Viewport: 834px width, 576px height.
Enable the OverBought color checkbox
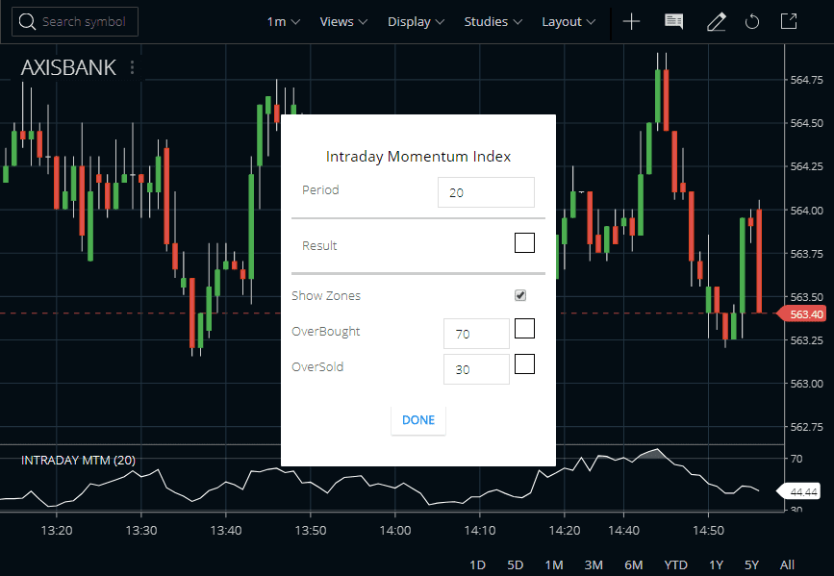pos(524,328)
